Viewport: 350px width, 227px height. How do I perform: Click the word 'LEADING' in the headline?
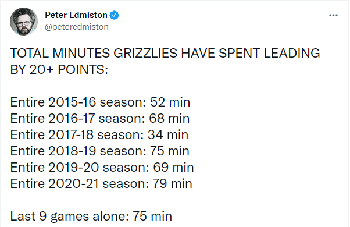292,53
